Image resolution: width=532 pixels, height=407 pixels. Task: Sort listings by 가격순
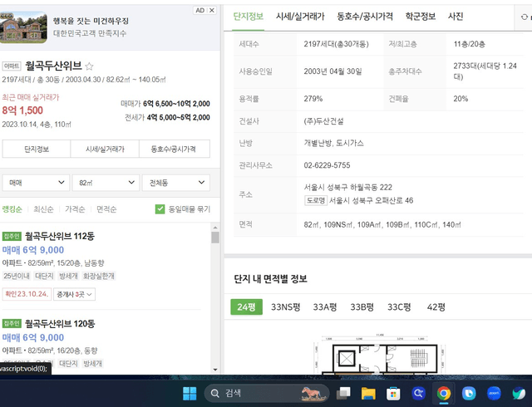point(75,209)
